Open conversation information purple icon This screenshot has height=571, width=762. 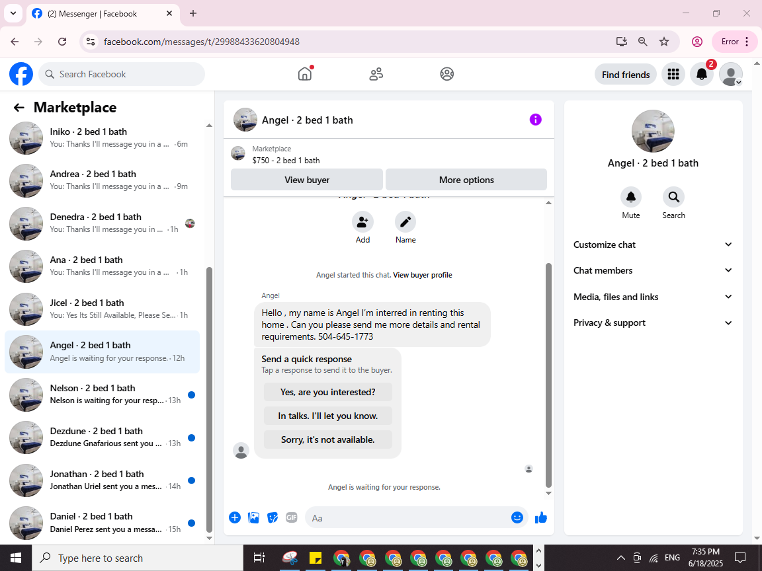535,120
